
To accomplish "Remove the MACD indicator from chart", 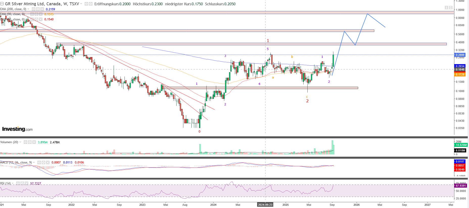I will coord(48,162).
